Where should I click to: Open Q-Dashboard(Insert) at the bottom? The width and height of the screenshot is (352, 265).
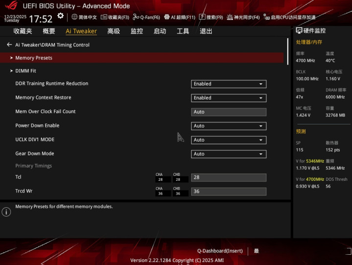(x=220, y=251)
